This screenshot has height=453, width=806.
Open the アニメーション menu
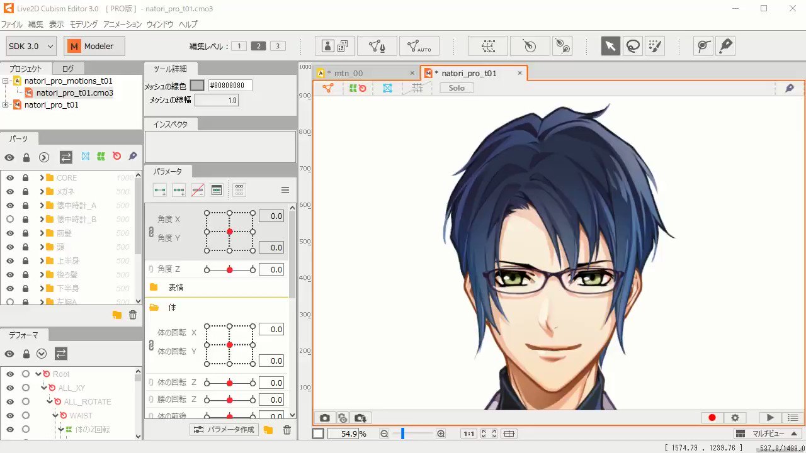tap(123, 25)
